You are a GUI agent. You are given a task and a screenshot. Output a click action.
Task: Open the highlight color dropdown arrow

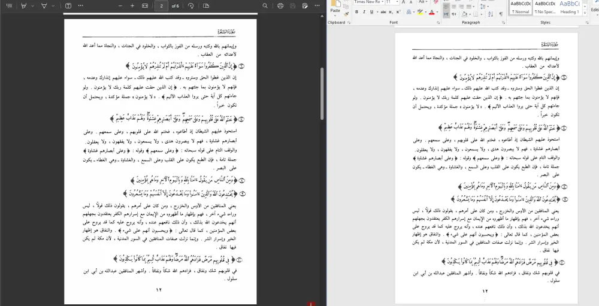tap(425, 12)
